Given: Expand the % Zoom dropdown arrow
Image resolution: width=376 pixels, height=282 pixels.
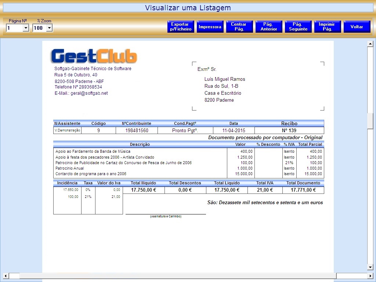Looking at the screenshot, I should 50,28.
